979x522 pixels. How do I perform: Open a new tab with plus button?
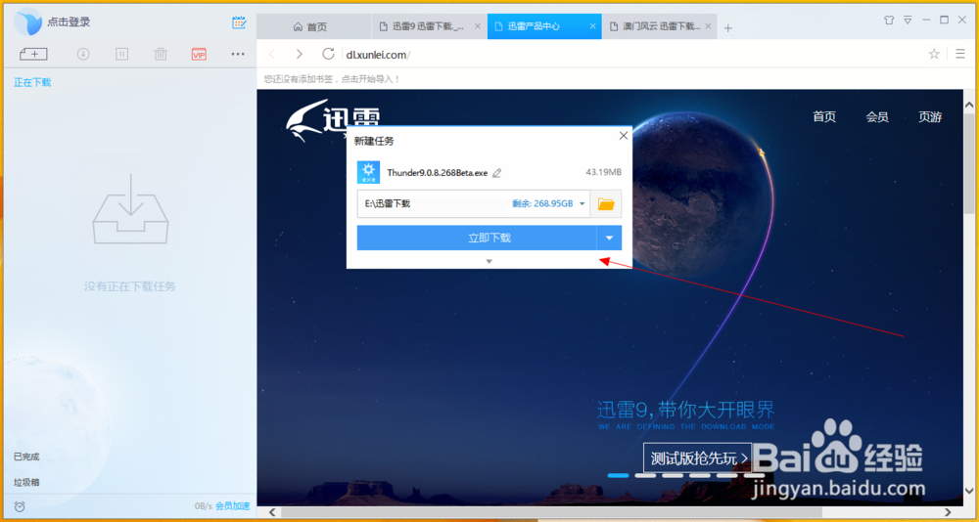(x=727, y=27)
